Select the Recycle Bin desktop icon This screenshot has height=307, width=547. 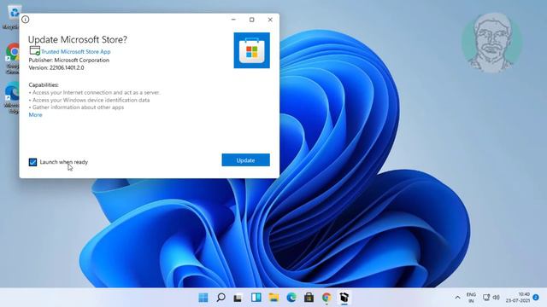[13, 17]
